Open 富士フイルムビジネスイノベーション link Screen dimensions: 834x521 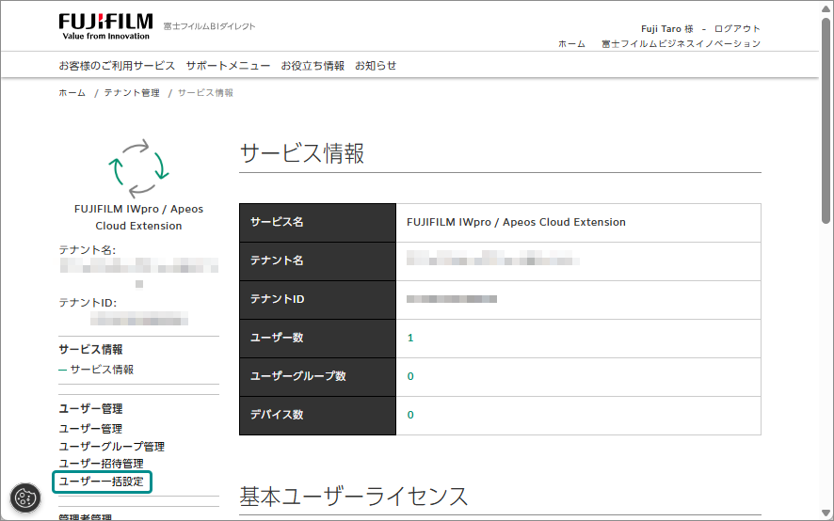point(681,43)
